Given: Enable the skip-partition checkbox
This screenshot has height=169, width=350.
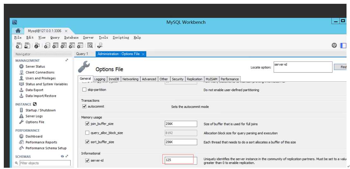Looking at the screenshot, I should tap(84, 90).
